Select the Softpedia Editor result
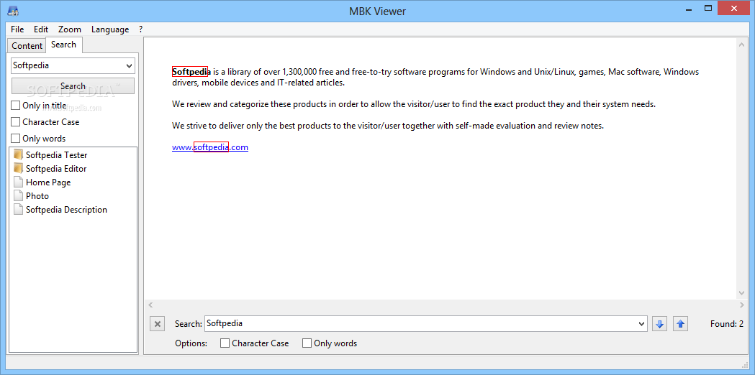The width and height of the screenshot is (755, 375). point(56,168)
